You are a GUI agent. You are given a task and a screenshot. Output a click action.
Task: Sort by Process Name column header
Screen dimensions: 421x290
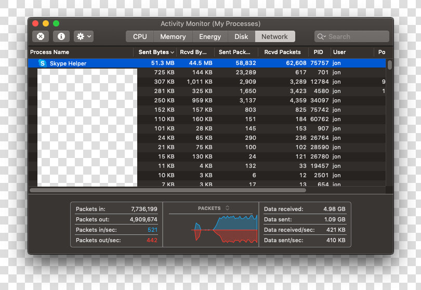point(81,52)
